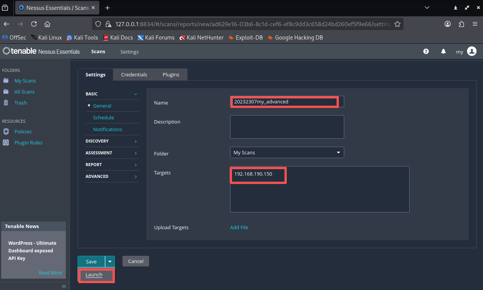The image size is (483, 290).
Task: Open Settings in top navigation
Action: (x=130, y=52)
